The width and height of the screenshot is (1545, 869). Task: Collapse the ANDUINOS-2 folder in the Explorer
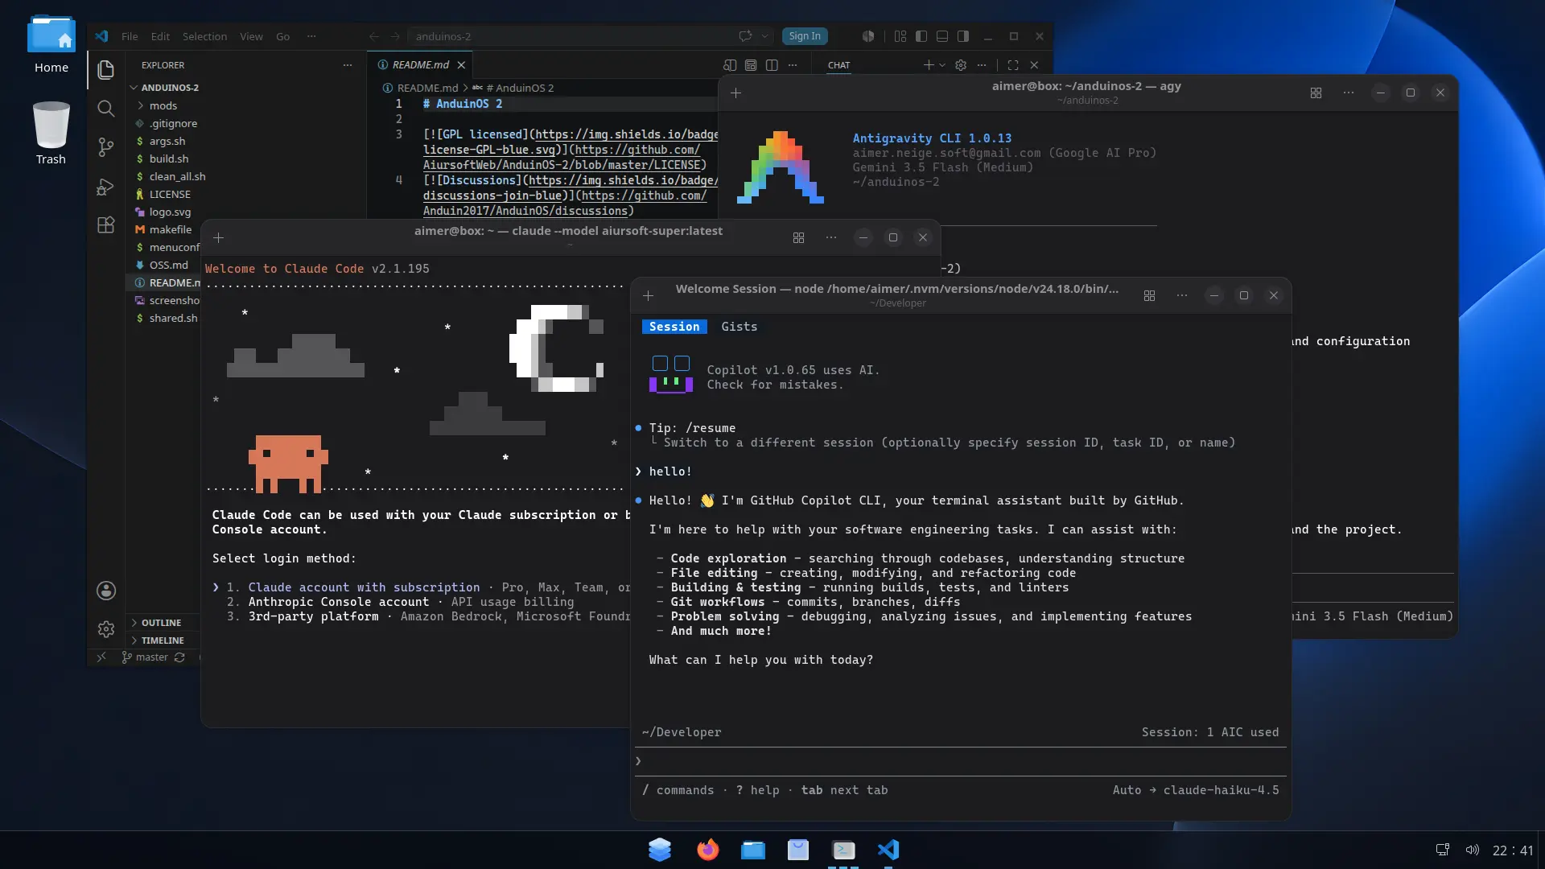click(163, 88)
